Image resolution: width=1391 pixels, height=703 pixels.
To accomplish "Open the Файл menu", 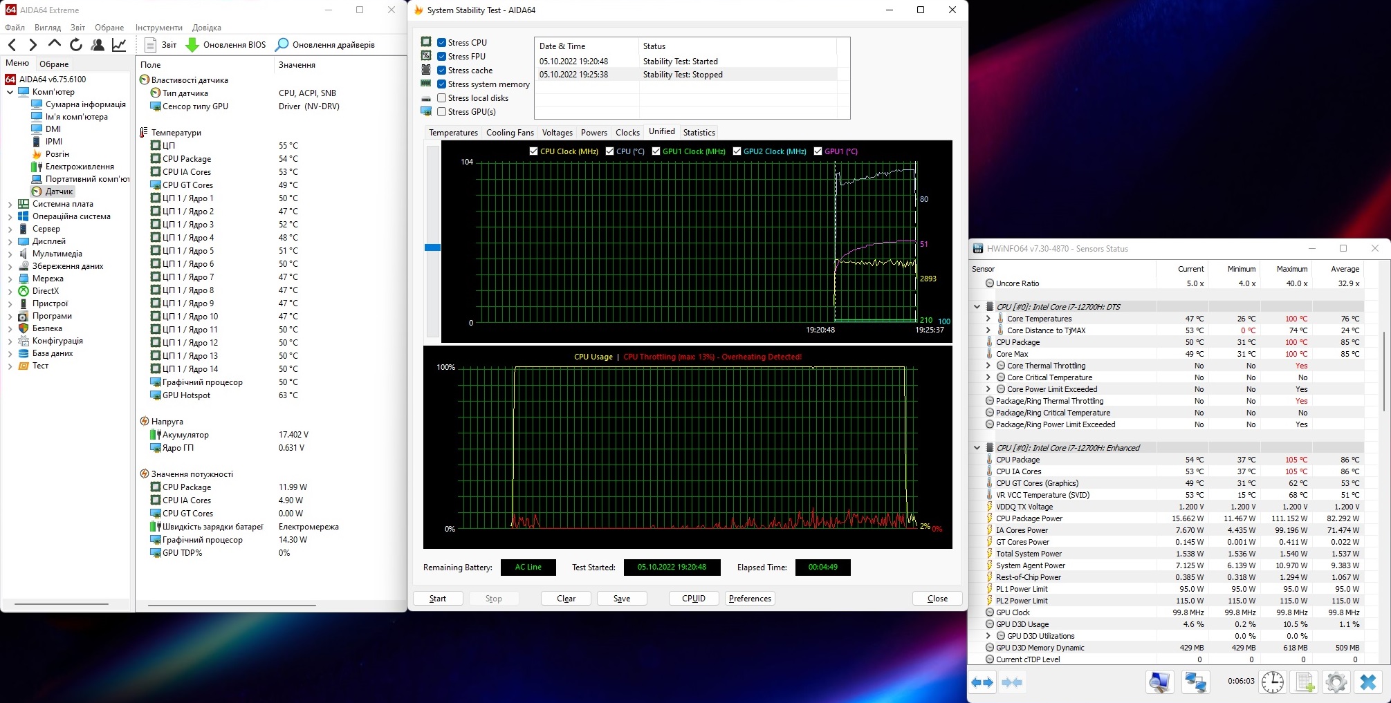I will click(15, 28).
